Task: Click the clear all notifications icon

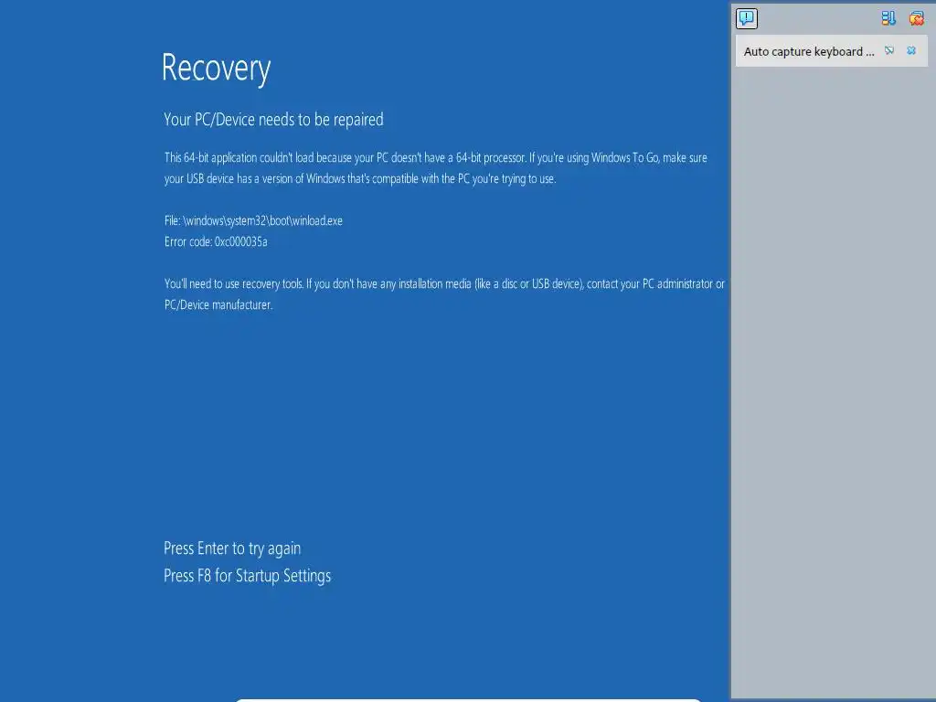Action: click(x=916, y=18)
